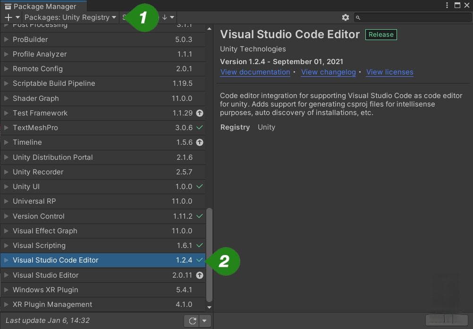Expand Scriptable Build Pipeline versions
This screenshot has height=329, width=473.
coord(6,83)
